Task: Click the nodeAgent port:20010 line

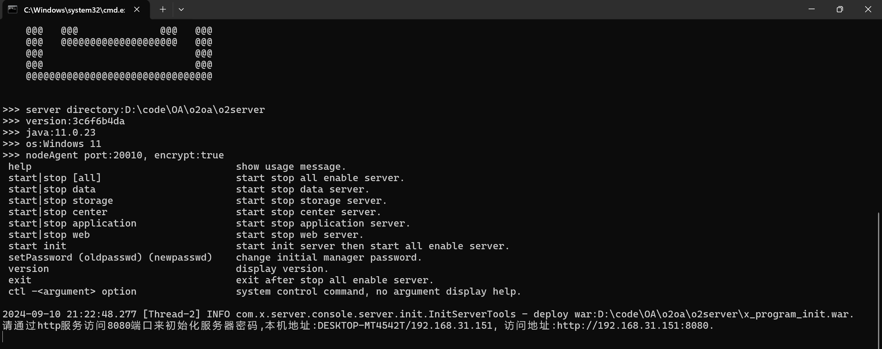Action: click(113, 155)
